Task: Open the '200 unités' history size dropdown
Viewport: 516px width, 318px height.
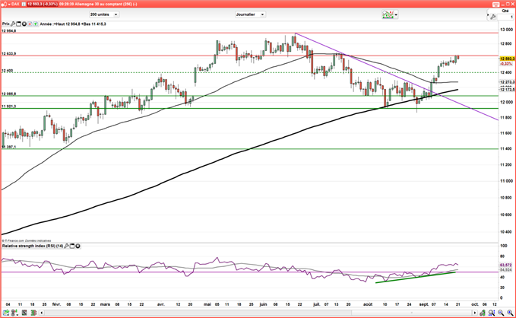Action: [104, 14]
